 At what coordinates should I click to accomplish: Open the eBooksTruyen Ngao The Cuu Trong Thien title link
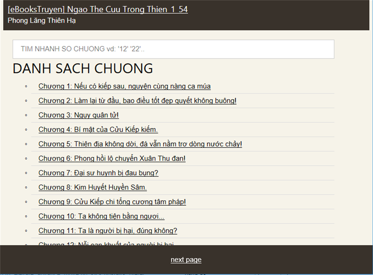[97, 9]
